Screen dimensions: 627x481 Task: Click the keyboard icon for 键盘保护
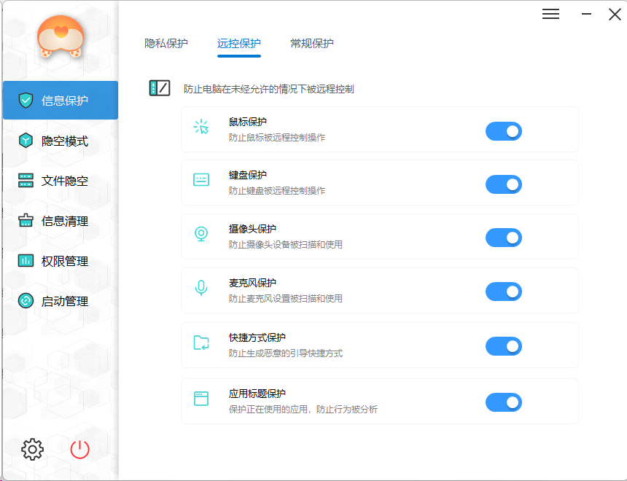pos(201,180)
